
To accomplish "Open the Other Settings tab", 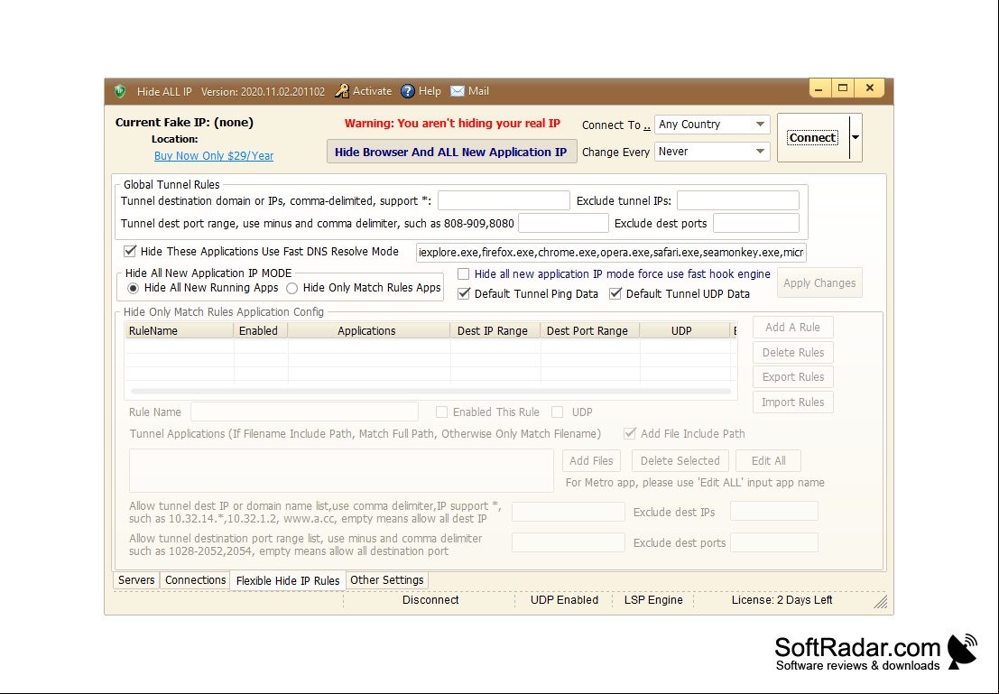I will (387, 580).
